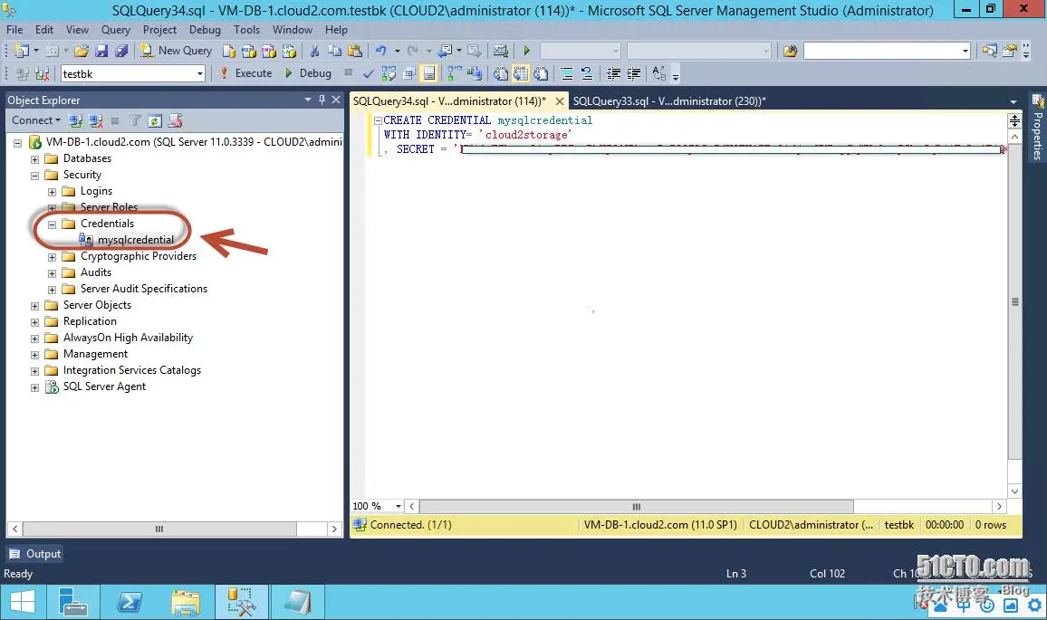Open the File menu
1047x620 pixels.
click(14, 29)
